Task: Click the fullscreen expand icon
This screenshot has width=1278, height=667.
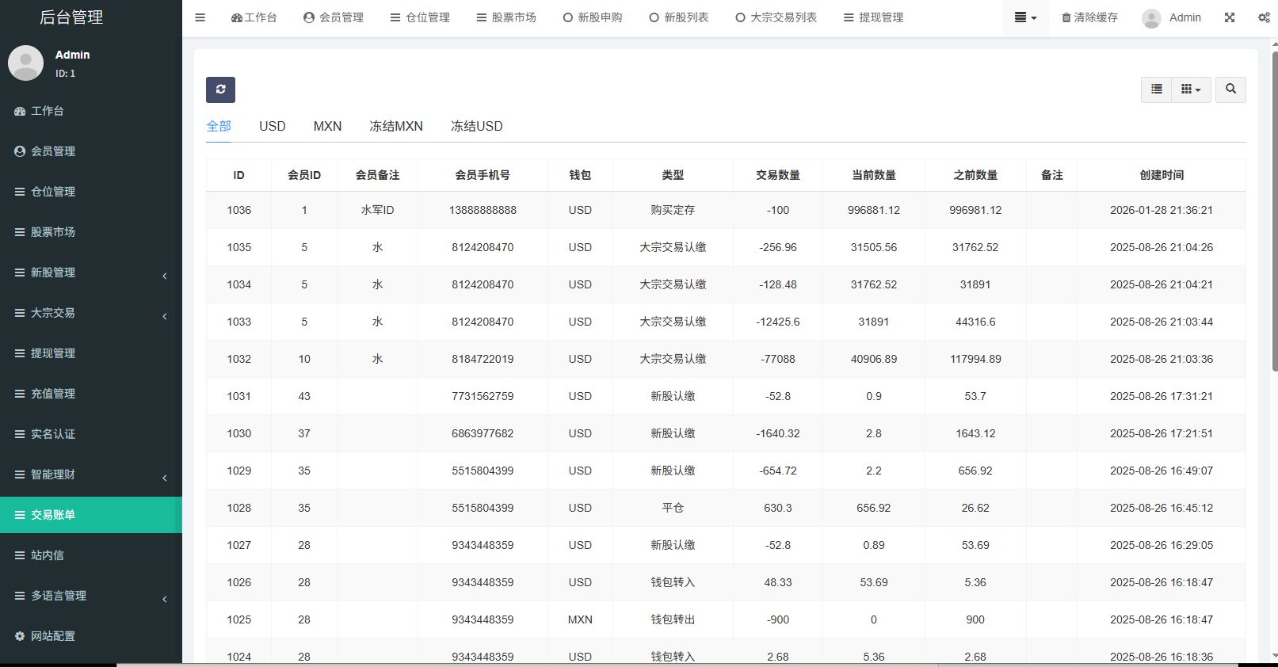Action: pos(1230,17)
